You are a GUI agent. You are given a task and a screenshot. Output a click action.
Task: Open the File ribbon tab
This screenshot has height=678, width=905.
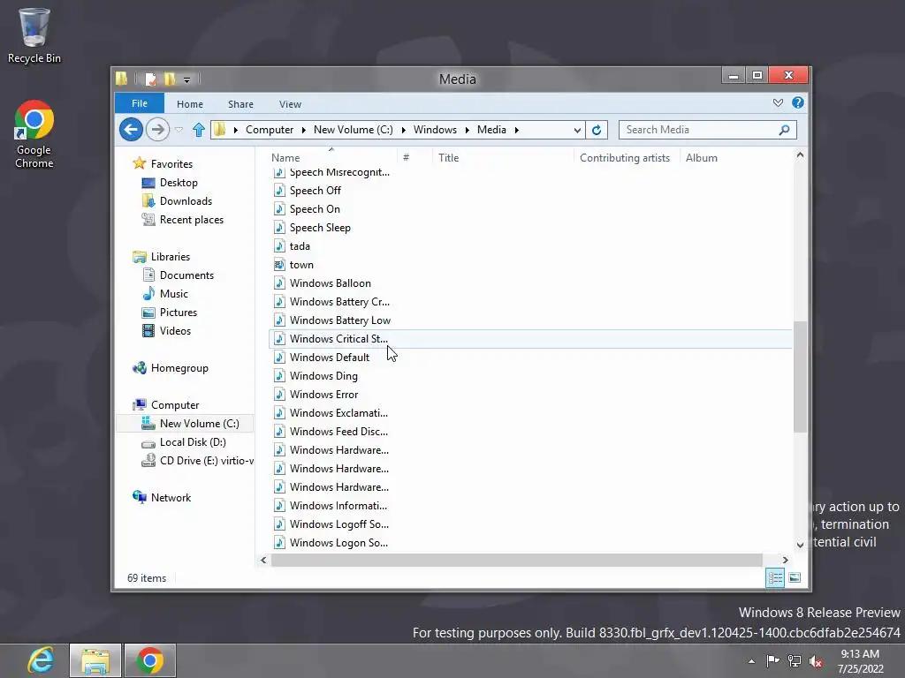click(x=140, y=103)
